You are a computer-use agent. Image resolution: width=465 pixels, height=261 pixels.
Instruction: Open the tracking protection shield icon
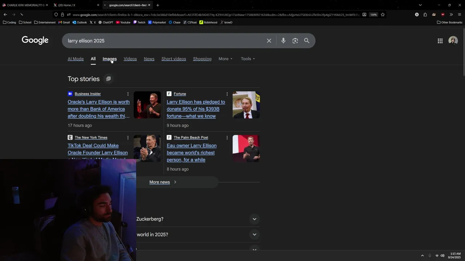point(56,14)
